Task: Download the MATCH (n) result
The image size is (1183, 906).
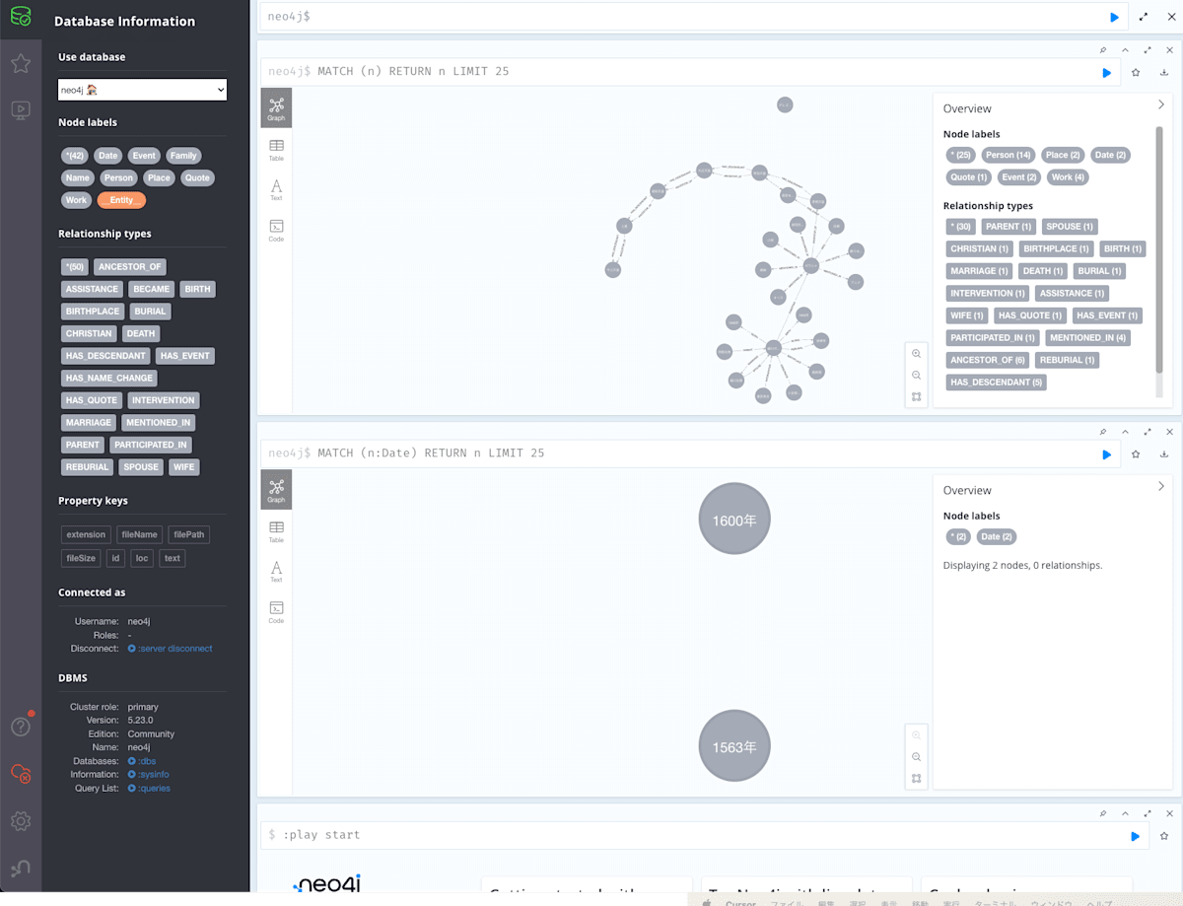Action: click(x=1164, y=72)
